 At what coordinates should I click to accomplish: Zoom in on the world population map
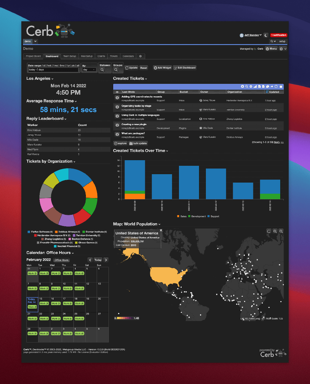(x=275, y=231)
